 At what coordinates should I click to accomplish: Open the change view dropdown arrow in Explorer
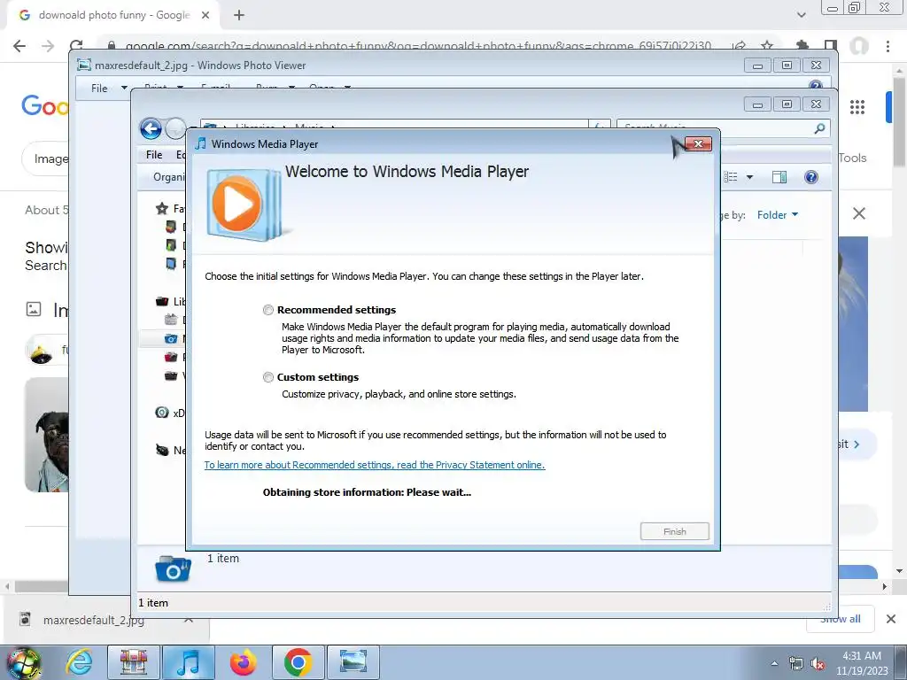749,177
